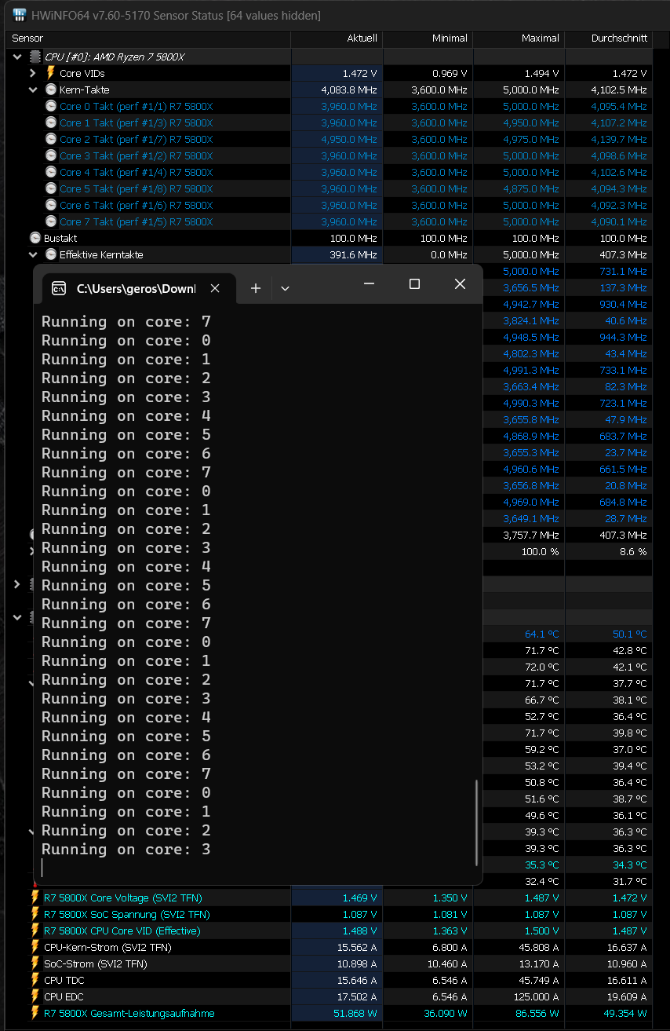The image size is (670, 1031).
Task: Click the 391.6 MHz Effektive Kerntakte value
Action: click(354, 254)
